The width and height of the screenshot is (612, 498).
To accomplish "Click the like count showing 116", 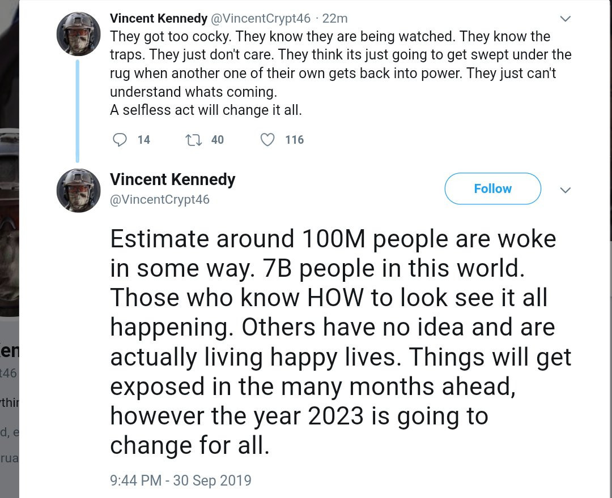I will coord(295,140).
